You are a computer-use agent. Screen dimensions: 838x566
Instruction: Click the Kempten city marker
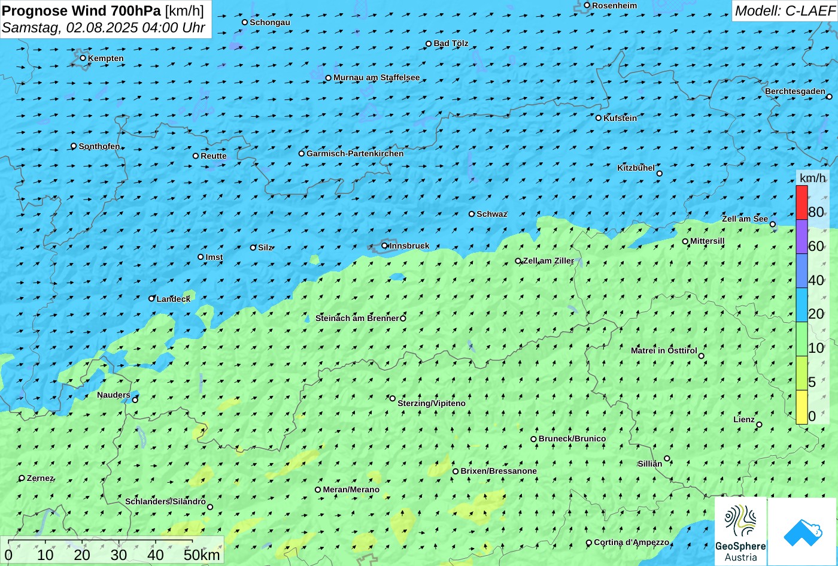[x=83, y=58]
